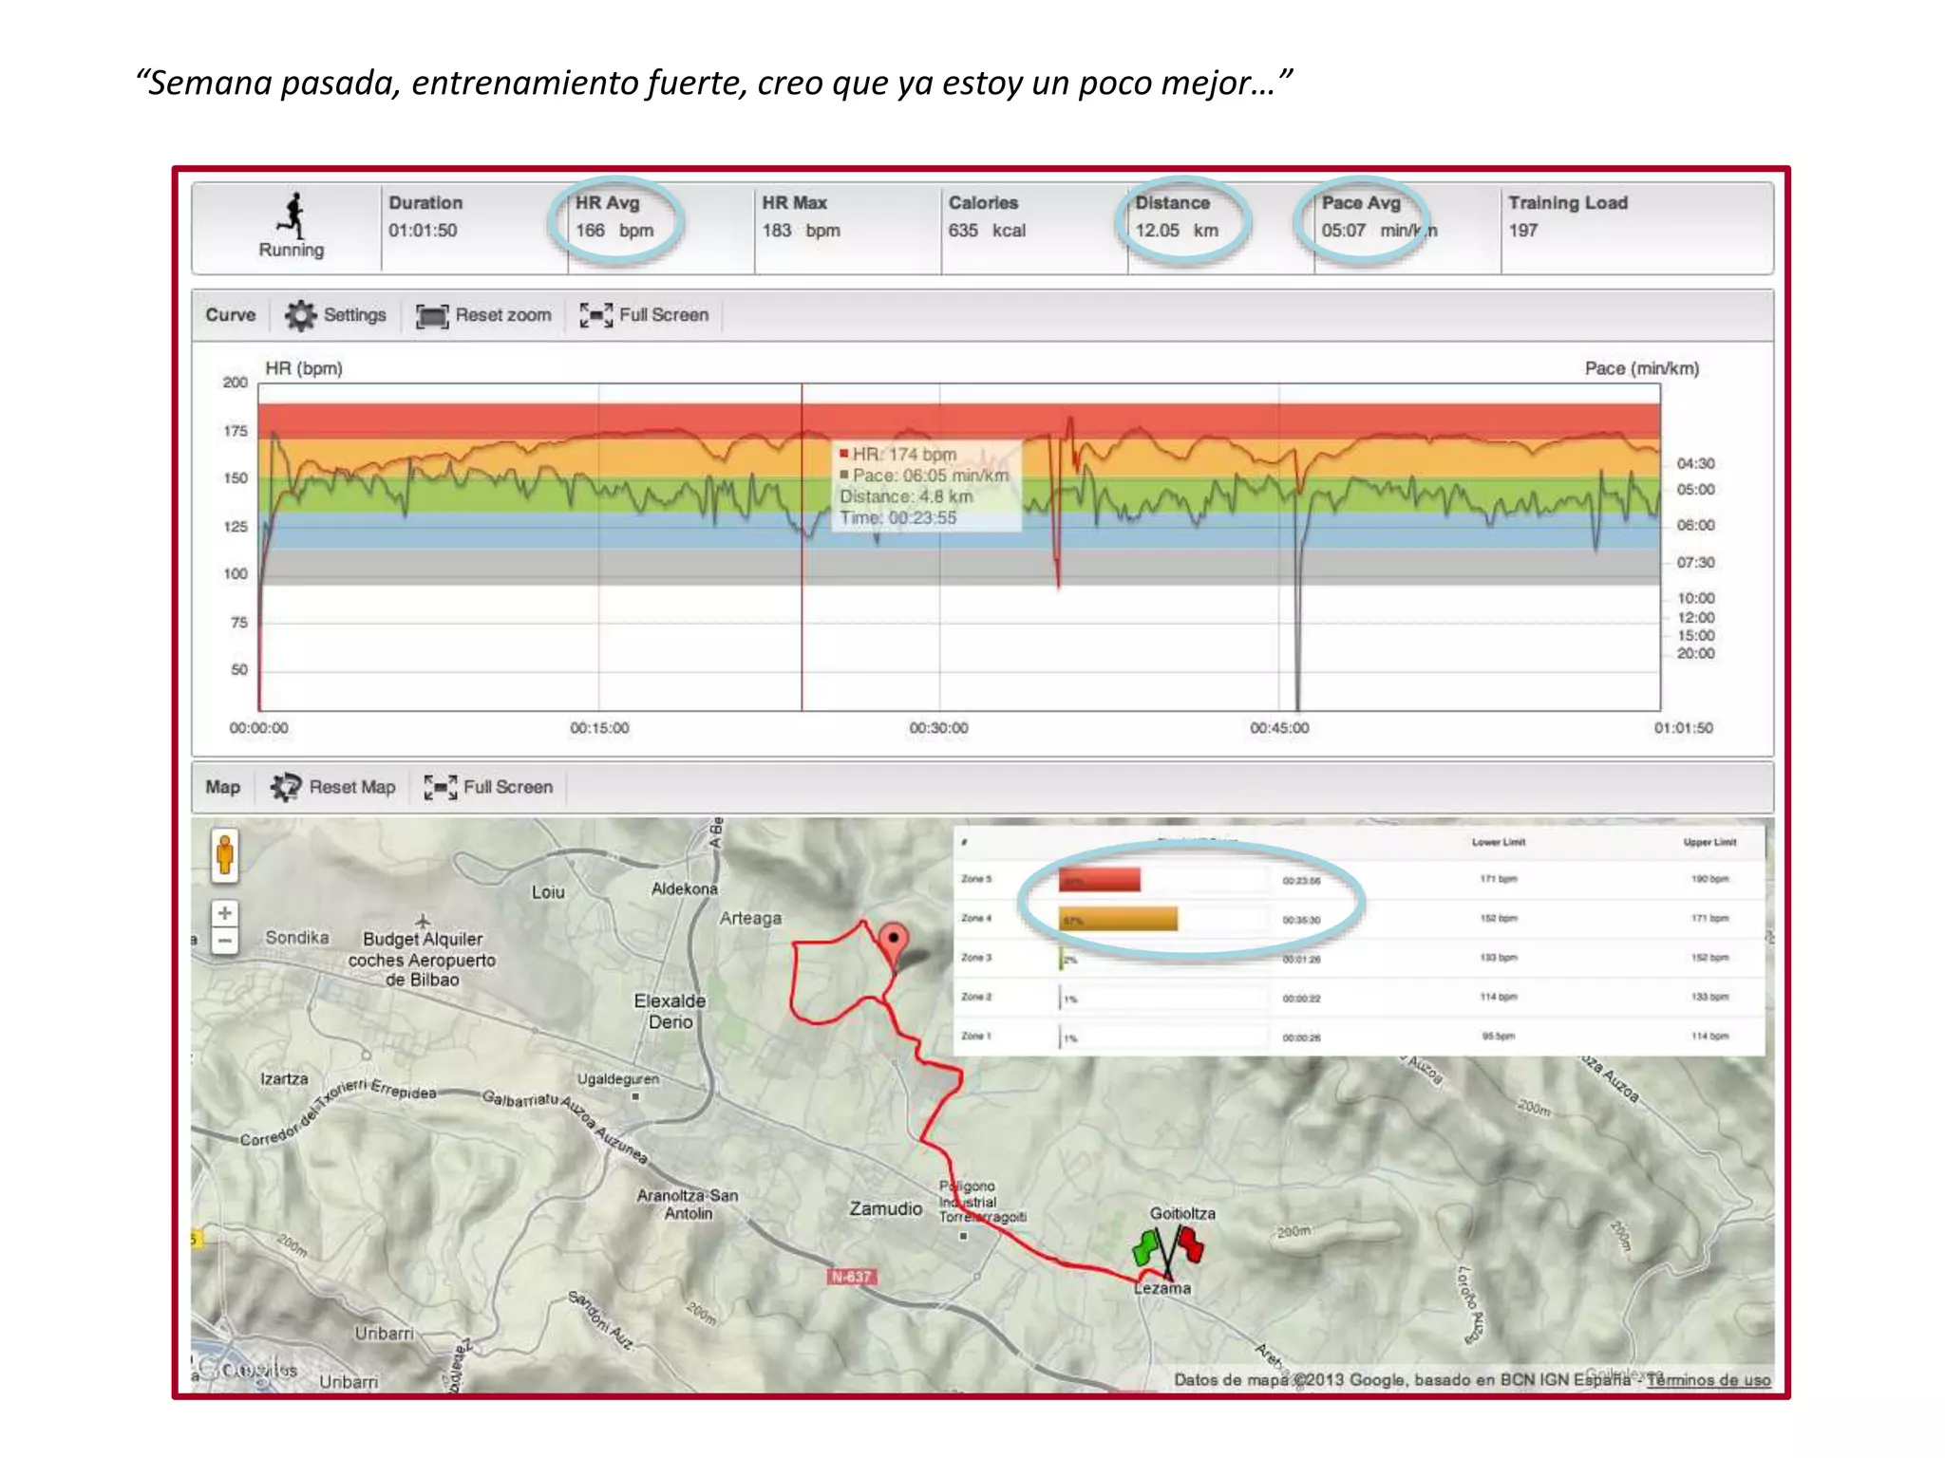Click the Reset zoom text button

pos(502,315)
